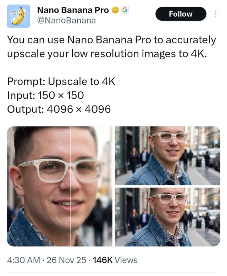The image size is (227, 276).
Task: Click the 26 Nov 25 post date
Action: point(66,260)
